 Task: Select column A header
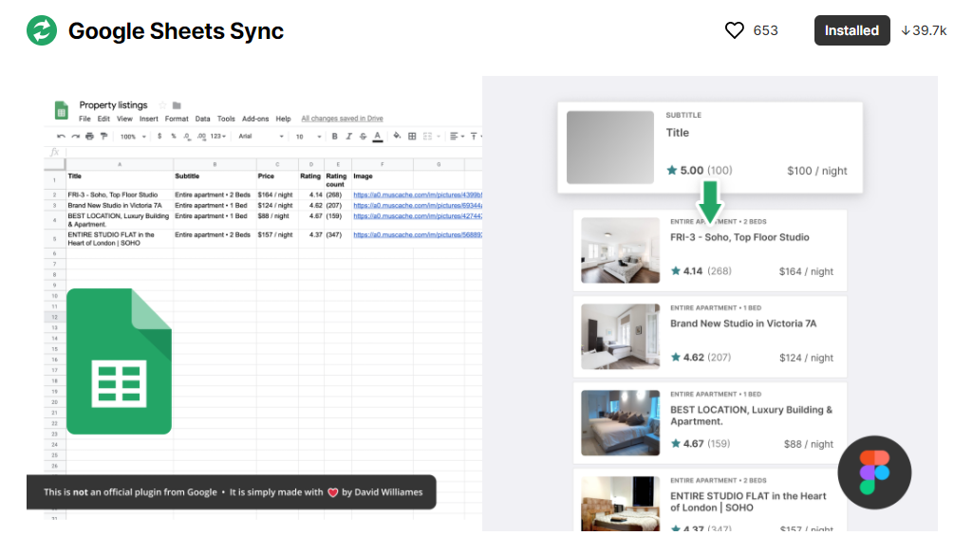(120, 164)
